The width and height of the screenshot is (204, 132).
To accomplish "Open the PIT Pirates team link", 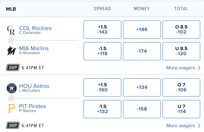I will pos(33,106).
